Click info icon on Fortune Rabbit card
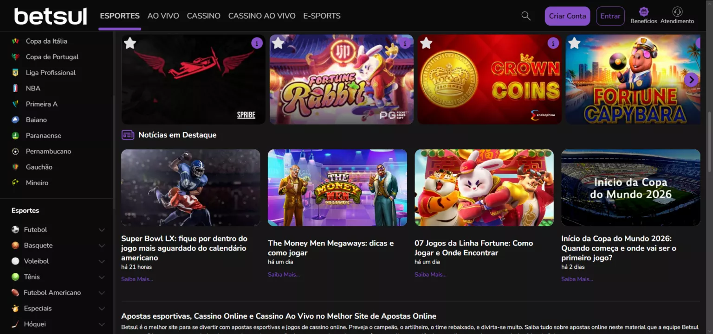This screenshot has height=334, width=713. (x=405, y=43)
